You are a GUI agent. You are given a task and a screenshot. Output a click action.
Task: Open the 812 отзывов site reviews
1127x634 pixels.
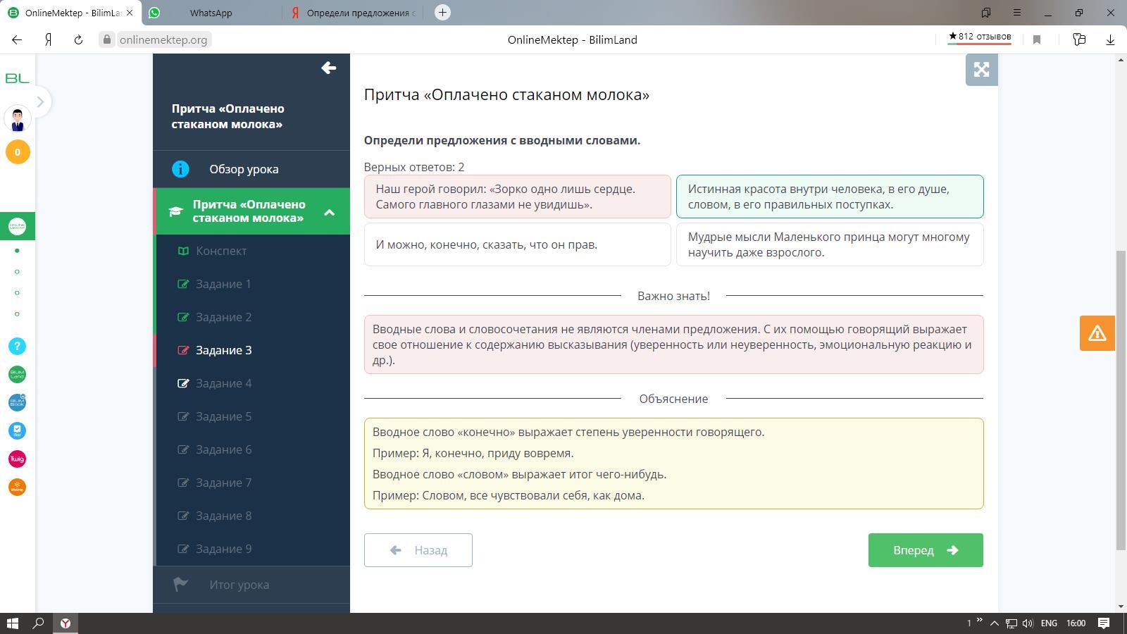point(979,37)
